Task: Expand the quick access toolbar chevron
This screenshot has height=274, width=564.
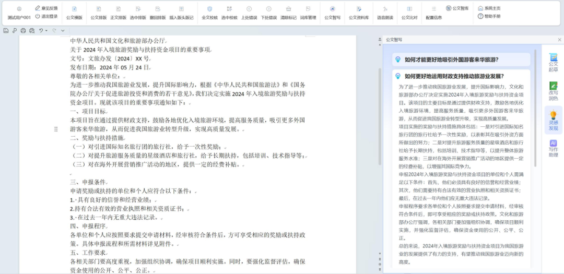Action: point(63,31)
